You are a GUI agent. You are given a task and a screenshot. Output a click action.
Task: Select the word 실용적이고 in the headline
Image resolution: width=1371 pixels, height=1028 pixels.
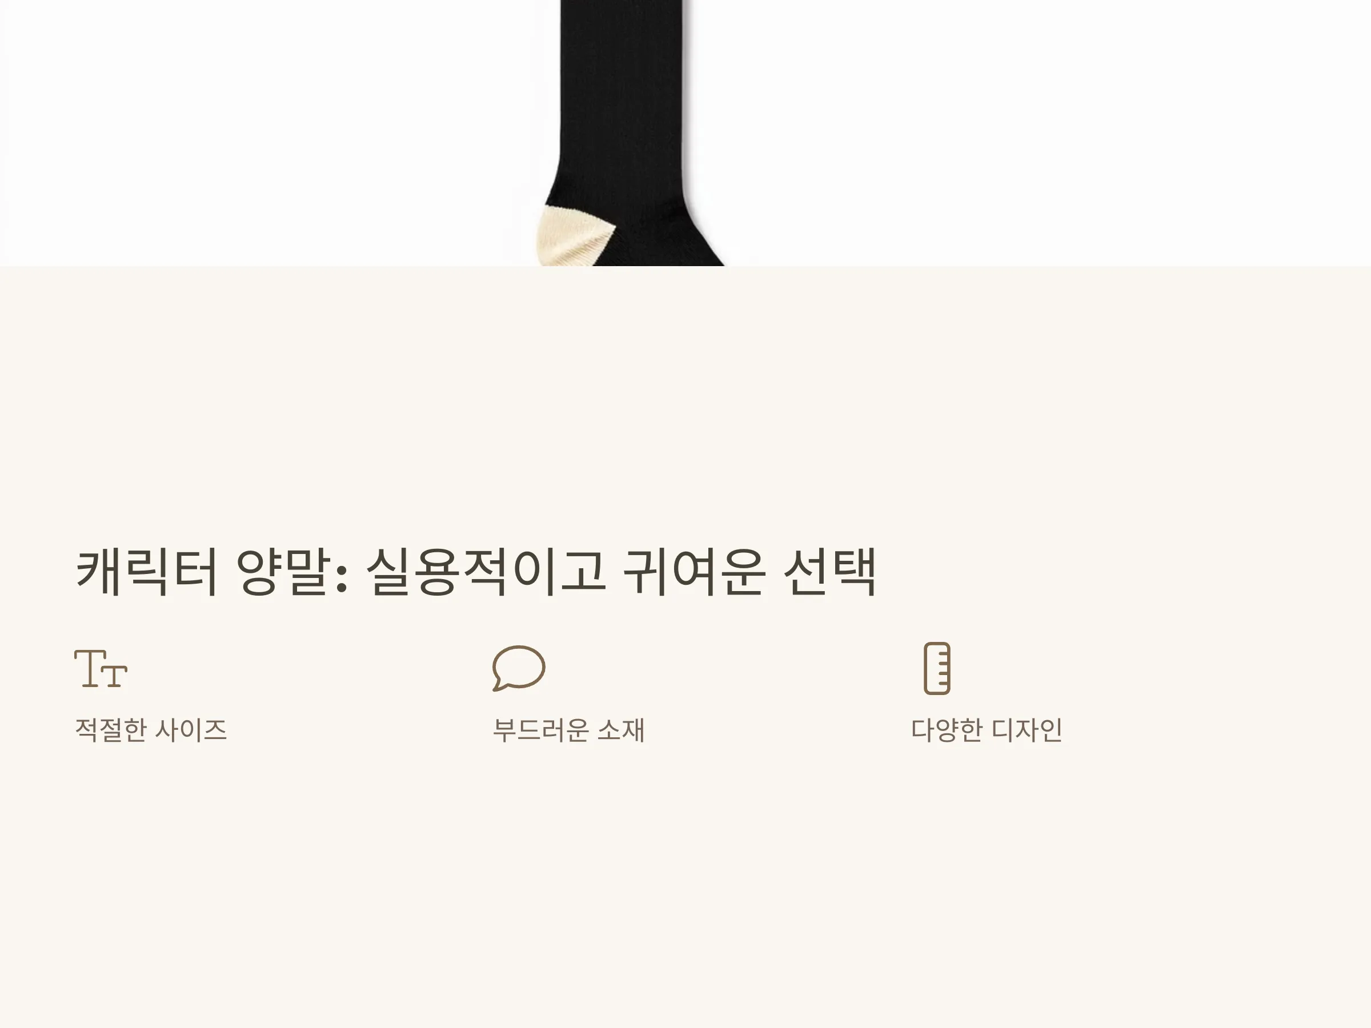pos(486,571)
